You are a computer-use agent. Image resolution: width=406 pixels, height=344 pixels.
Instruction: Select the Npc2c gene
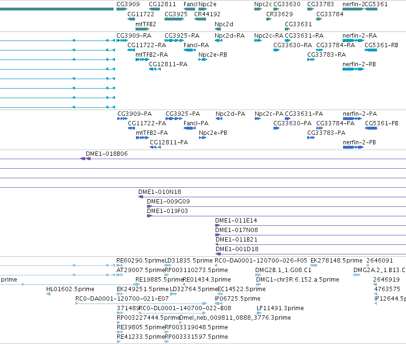[258, 9]
